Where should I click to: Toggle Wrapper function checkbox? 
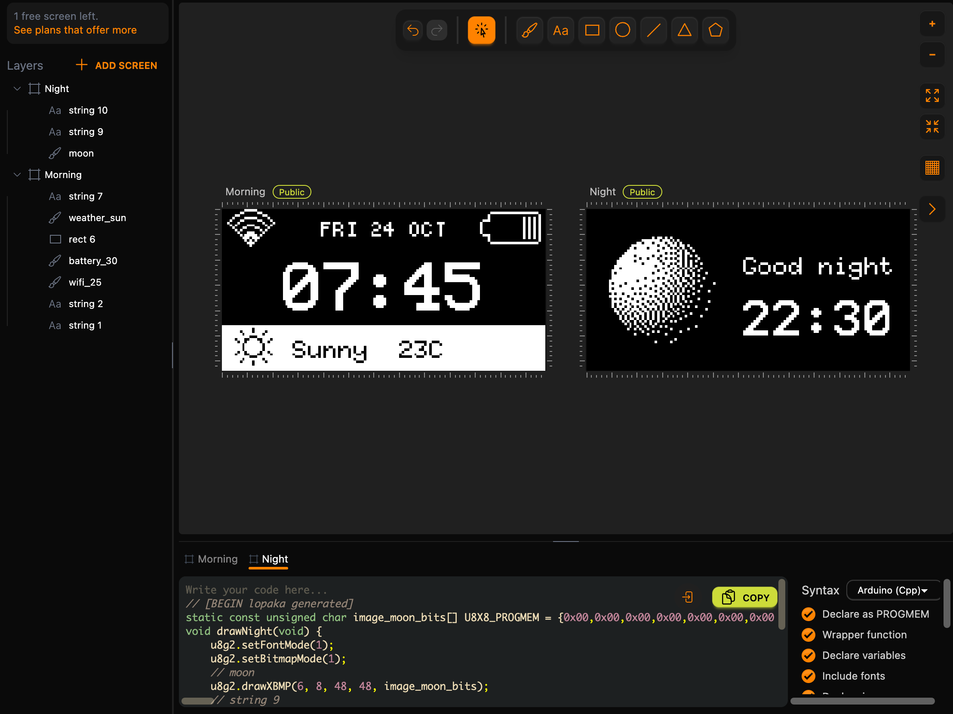pos(808,635)
